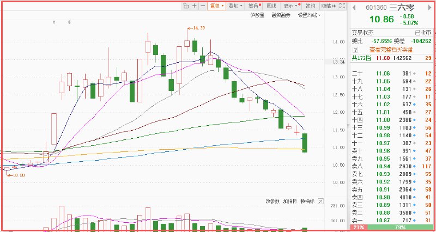Click the 已收市 trading status
The image size is (436, 232).
(x=423, y=33)
